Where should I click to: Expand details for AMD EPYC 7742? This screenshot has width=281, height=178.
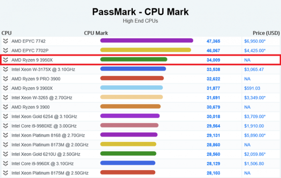(6, 41)
